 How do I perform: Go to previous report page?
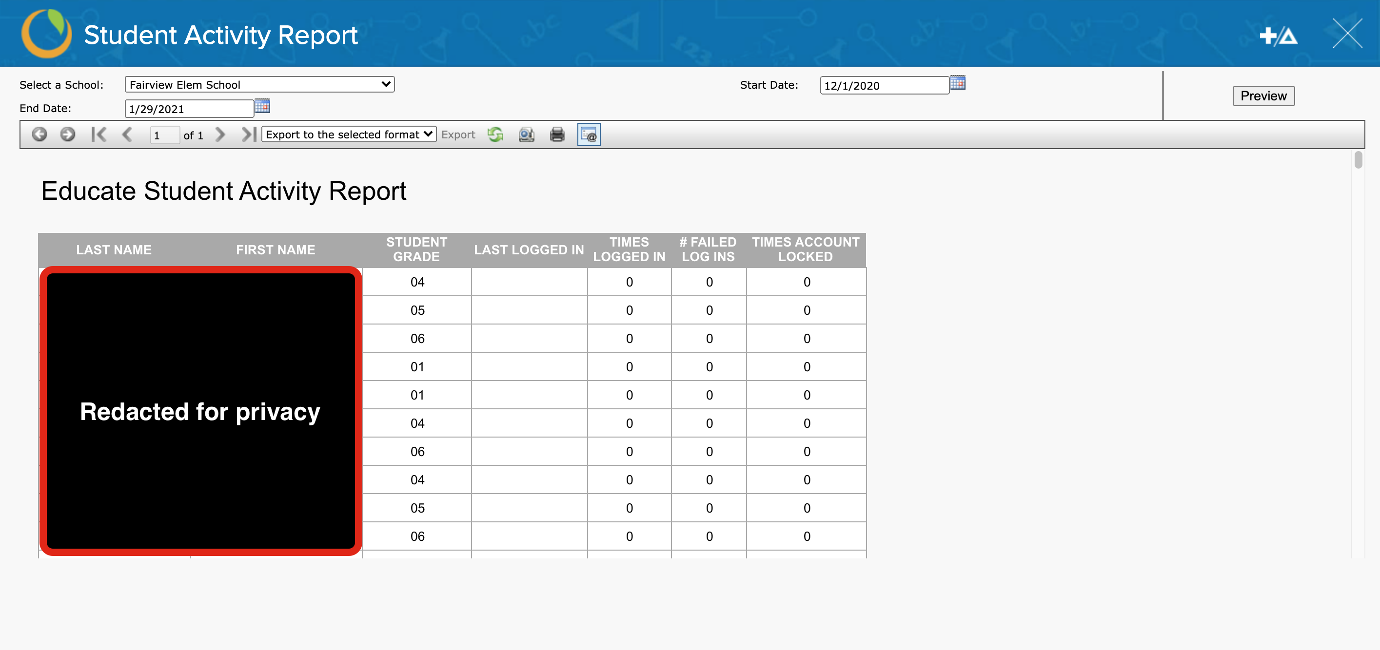point(127,134)
